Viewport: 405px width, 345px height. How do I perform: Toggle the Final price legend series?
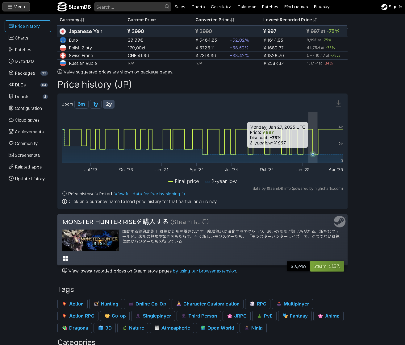(x=183, y=181)
